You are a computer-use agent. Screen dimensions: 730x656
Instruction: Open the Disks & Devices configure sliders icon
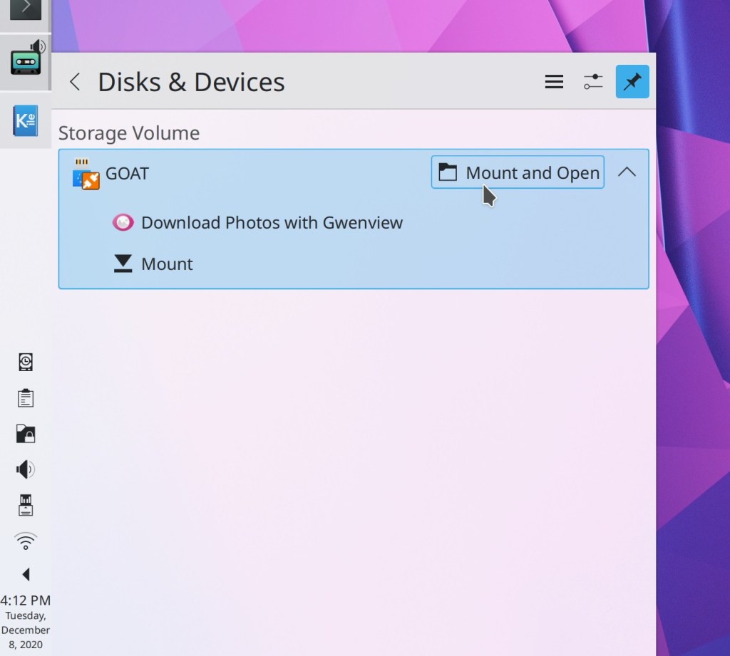(x=593, y=82)
